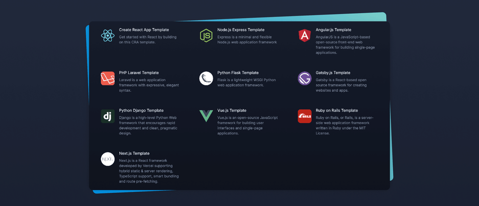
Task: Open the Vue.js Template title
Action: pos(232,111)
